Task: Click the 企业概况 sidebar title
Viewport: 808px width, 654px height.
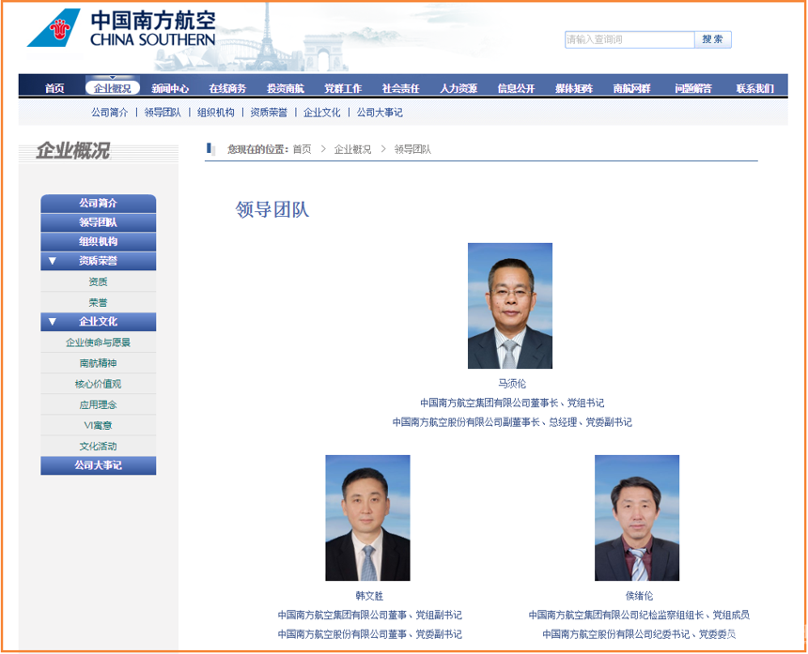Action: [x=73, y=151]
